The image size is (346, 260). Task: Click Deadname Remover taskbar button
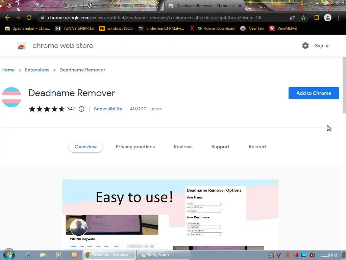109,255
